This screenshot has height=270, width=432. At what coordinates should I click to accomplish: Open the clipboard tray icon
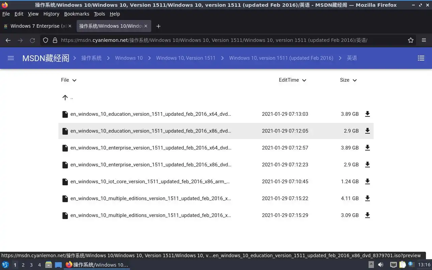coord(402,265)
